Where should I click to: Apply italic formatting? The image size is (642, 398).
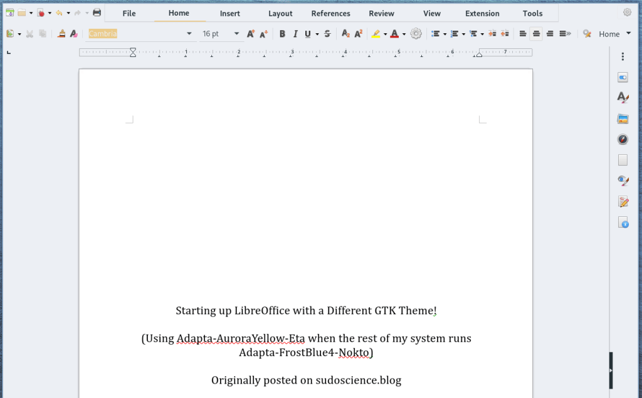click(295, 34)
